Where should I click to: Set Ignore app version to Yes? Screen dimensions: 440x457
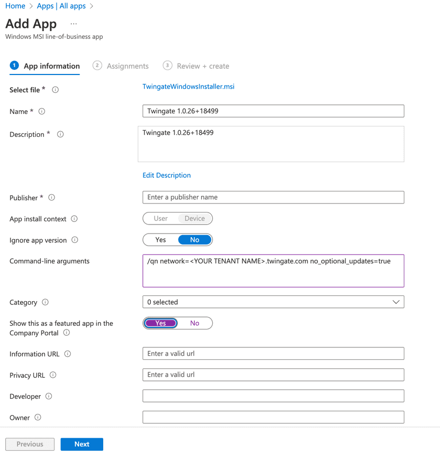point(161,240)
